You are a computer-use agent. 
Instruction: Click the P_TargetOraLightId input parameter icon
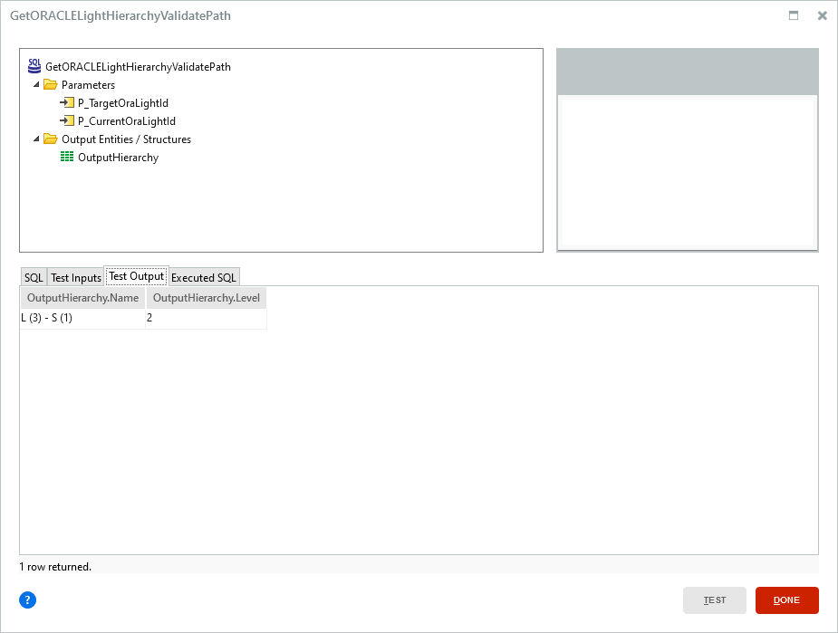(67, 102)
